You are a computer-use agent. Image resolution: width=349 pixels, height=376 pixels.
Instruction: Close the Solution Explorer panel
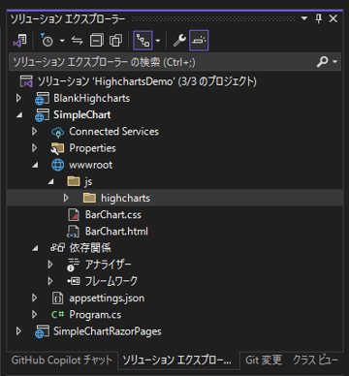(x=333, y=18)
